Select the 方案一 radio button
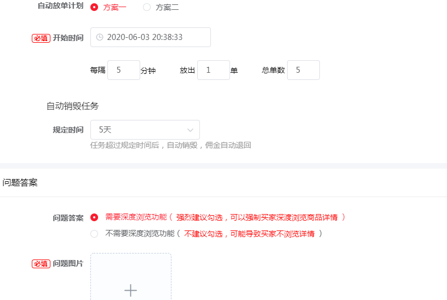Screen dimensions: 447x300 click(94, 7)
